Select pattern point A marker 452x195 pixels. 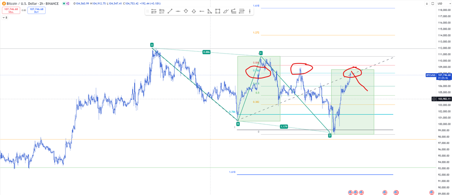click(x=152, y=44)
